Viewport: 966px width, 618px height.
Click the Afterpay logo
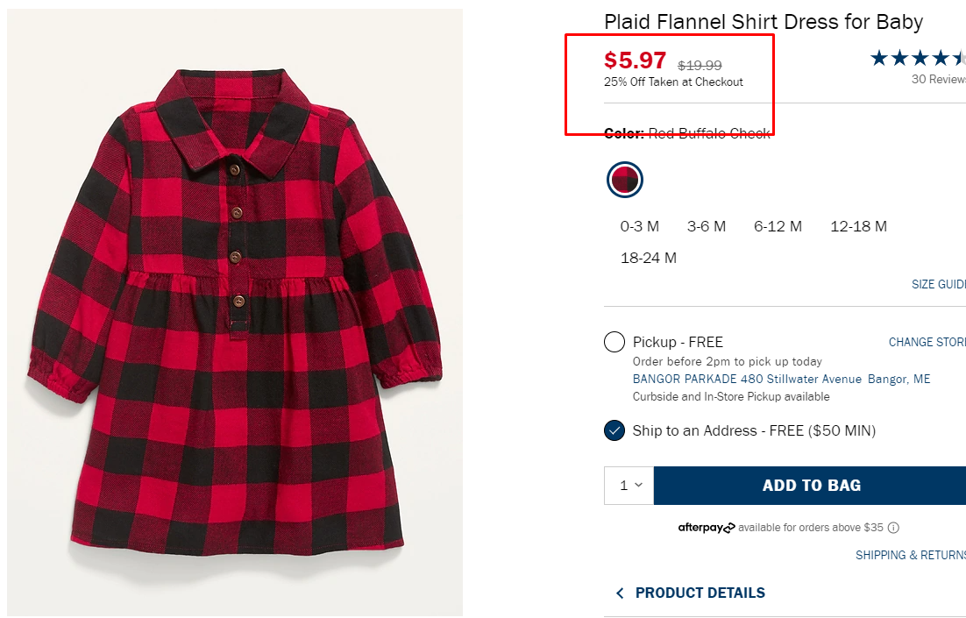point(706,528)
